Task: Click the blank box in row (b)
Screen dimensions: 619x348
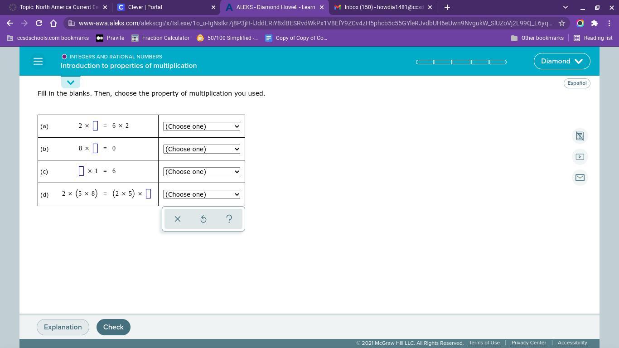Action: [x=95, y=149]
